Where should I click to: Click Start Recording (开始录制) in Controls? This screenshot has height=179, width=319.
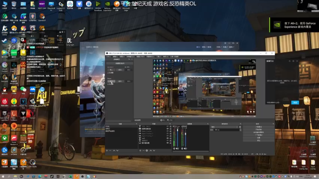258,130
